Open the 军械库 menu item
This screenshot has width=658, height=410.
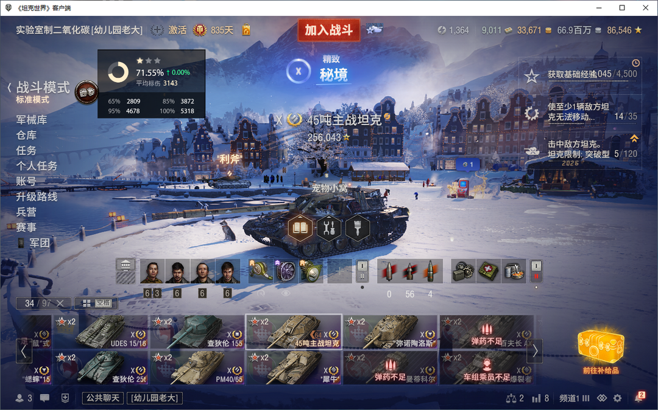click(32, 120)
